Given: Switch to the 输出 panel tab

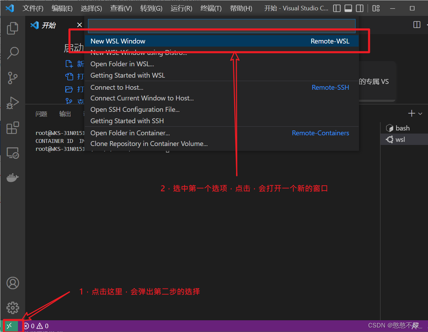Looking at the screenshot, I should 65,114.
